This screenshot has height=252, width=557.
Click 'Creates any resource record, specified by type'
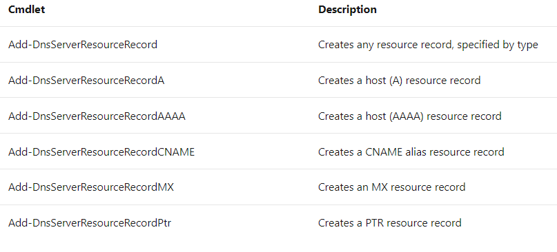click(428, 45)
